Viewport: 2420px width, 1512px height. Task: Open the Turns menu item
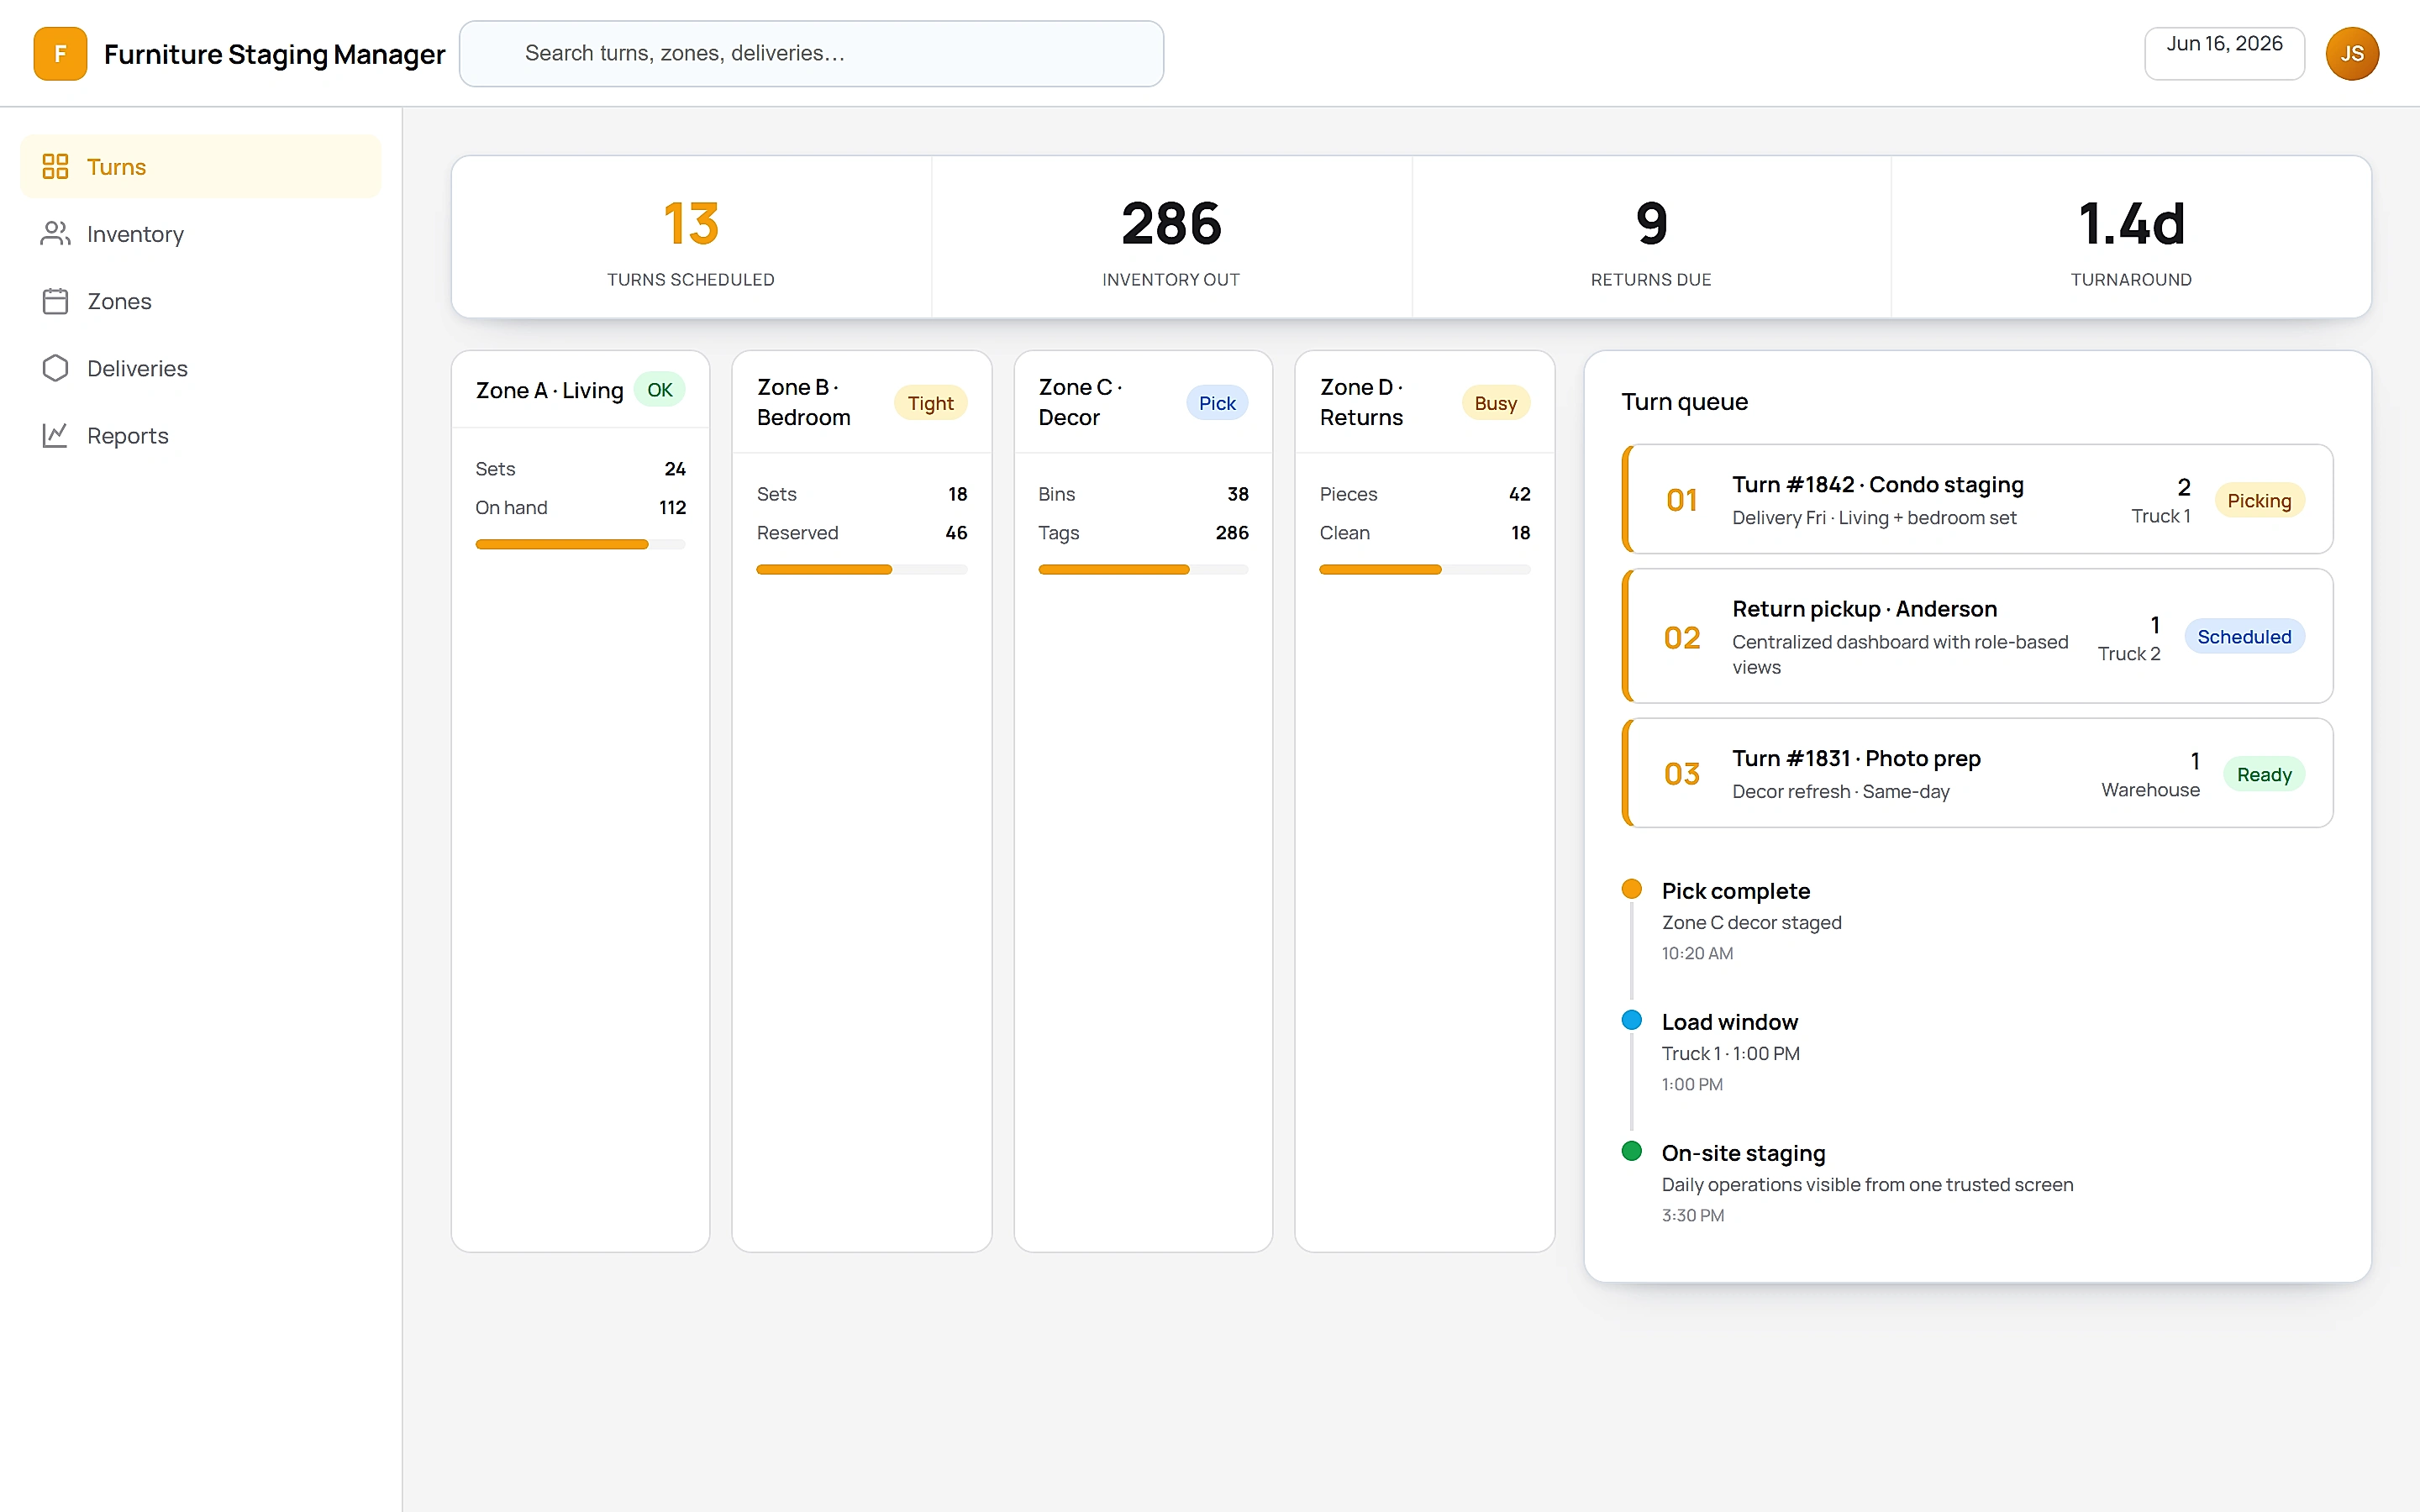[x=201, y=166]
